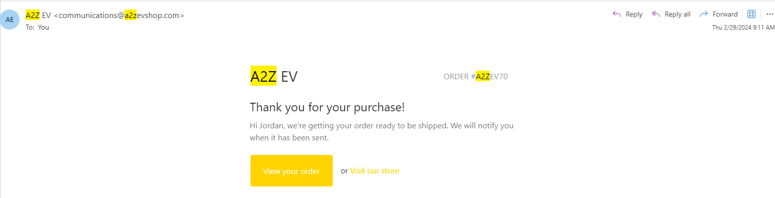Click the yellow View your order button

pos(291,171)
